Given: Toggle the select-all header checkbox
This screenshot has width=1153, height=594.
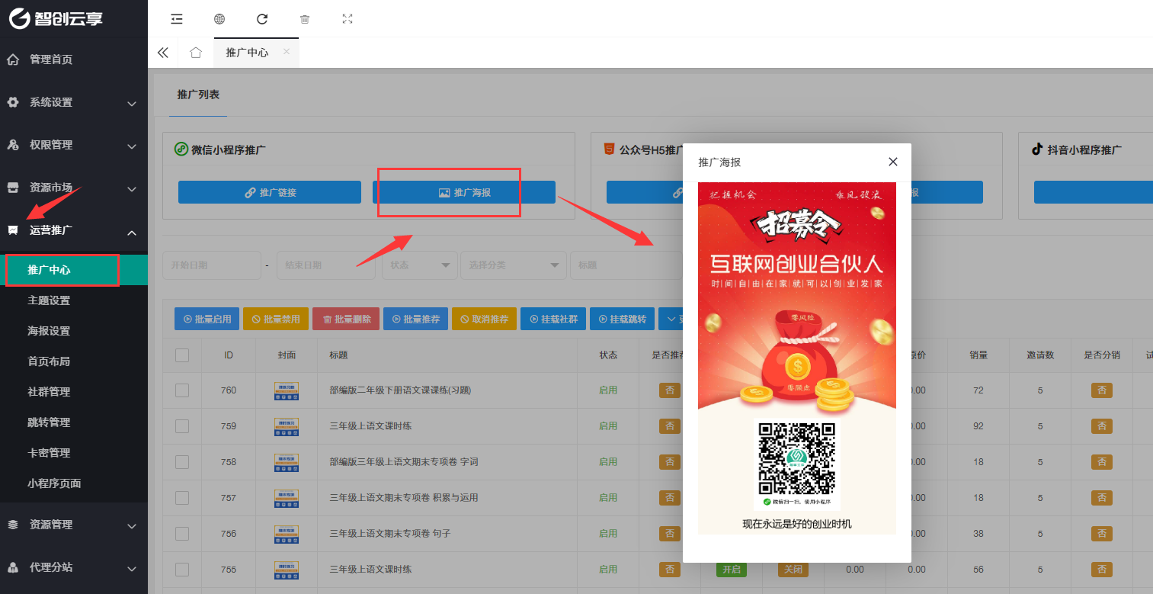Looking at the screenshot, I should tap(182, 355).
